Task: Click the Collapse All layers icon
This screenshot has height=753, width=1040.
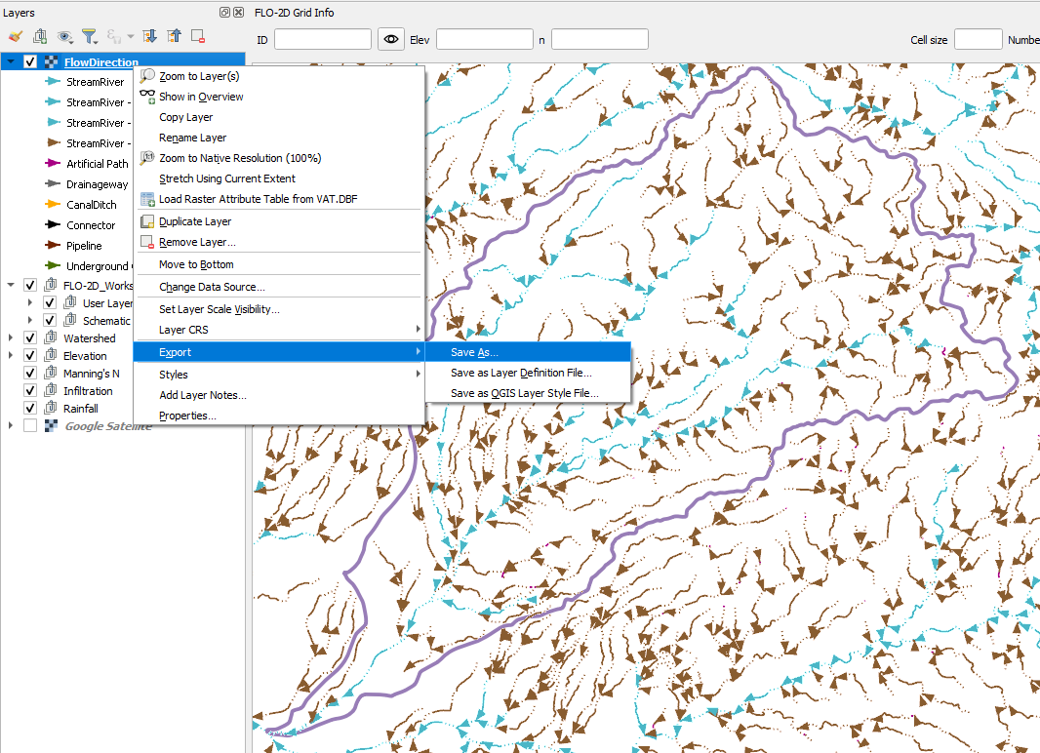Action: (x=174, y=36)
